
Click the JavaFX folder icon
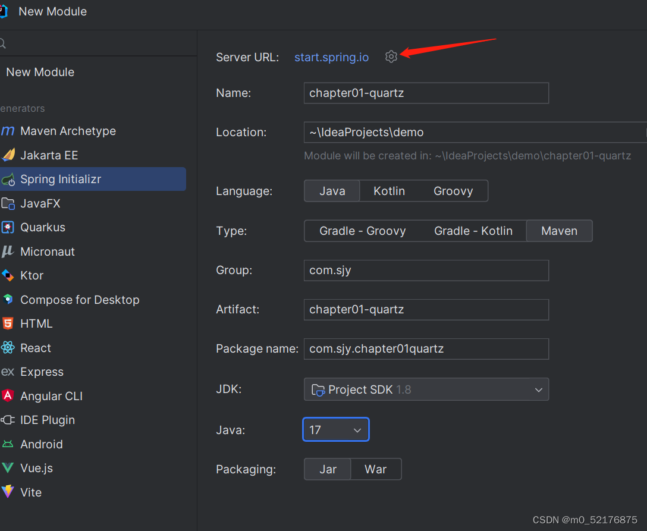pyautogui.click(x=8, y=203)
